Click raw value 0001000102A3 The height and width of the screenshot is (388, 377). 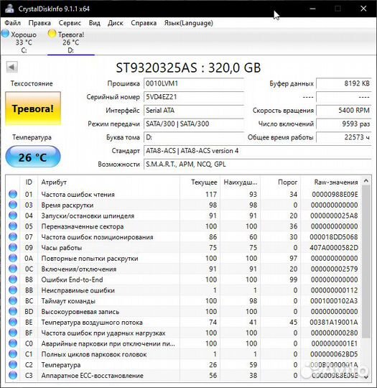tap(334, 301)
